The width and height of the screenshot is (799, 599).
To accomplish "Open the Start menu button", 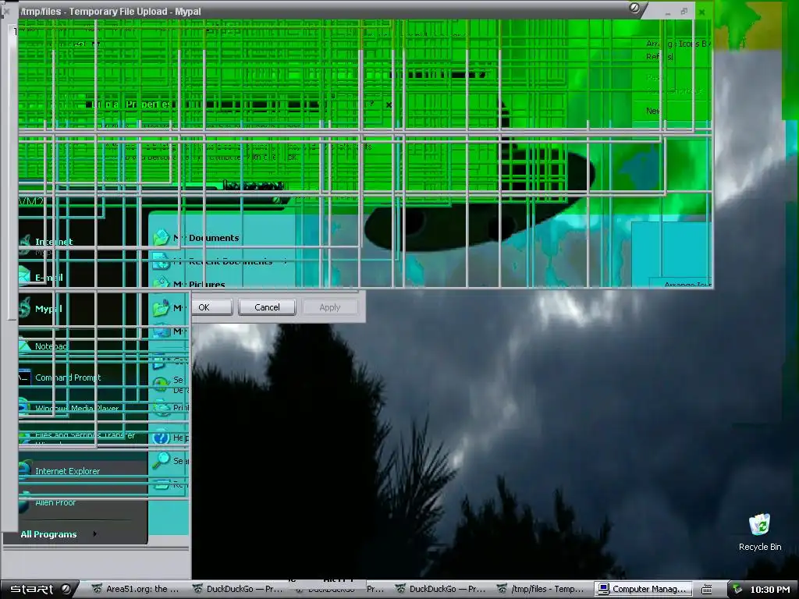I will click(x=39, y=589).
